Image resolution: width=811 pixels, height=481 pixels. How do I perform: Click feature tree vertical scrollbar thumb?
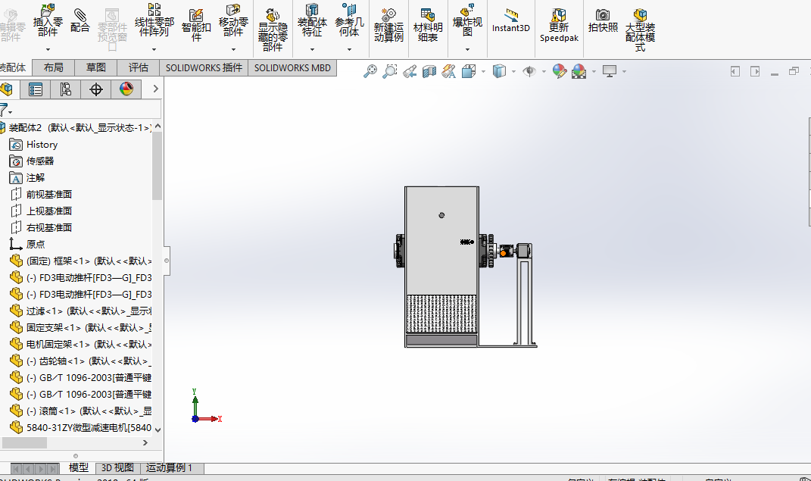coord(158,165)
